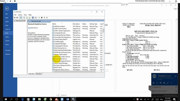
Task: Open the Help menu in Services
Action: 30,15
